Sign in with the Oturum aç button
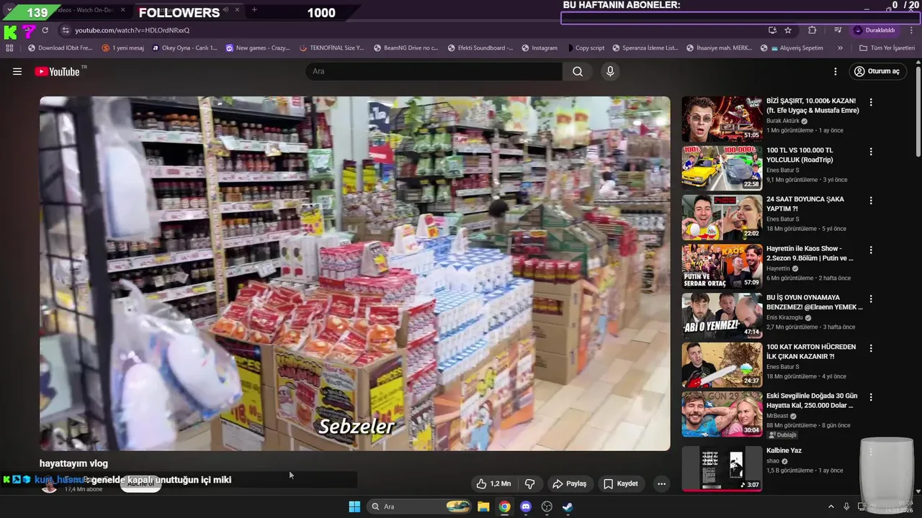The height and width of the screenshot is (518, 922). (877, 71)
